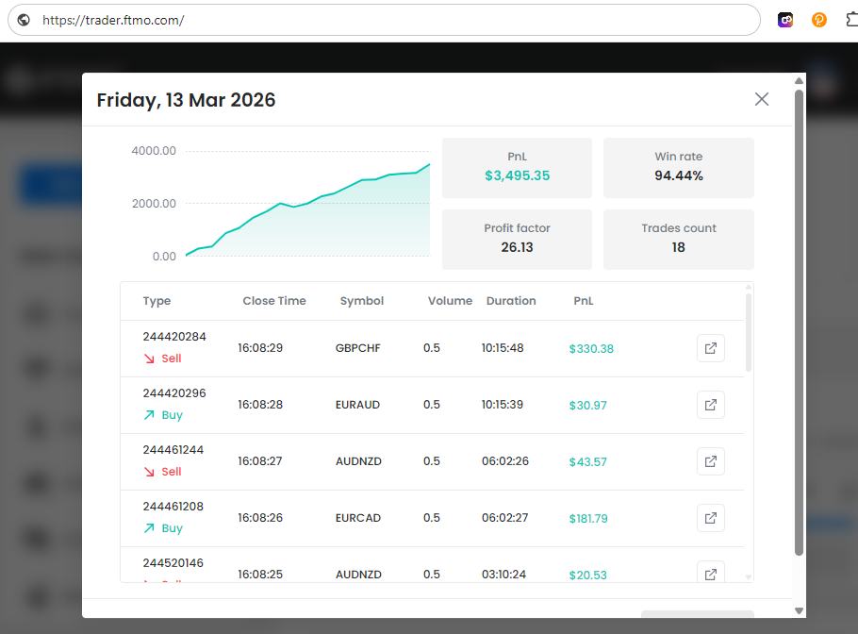This screenshot has height=634, width=858.
Task: Click trade ID 244420284
Action: point(174,337)
